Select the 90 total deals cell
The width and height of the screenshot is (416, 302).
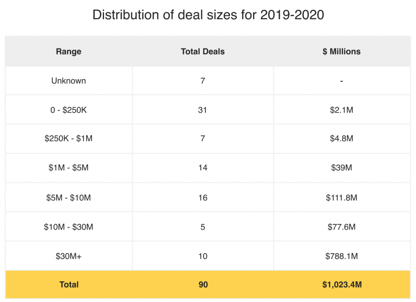tap(203, 285)
